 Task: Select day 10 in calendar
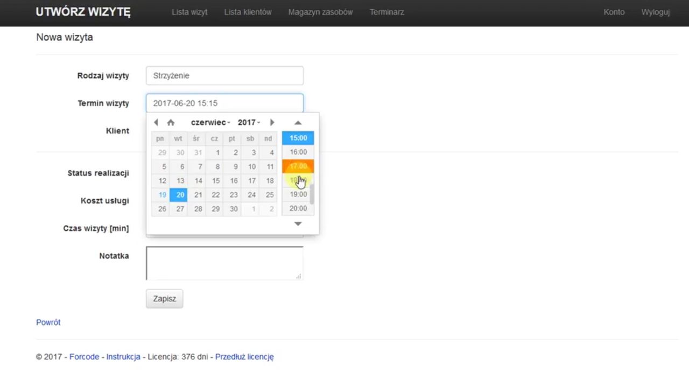click(x=250, y=167)
